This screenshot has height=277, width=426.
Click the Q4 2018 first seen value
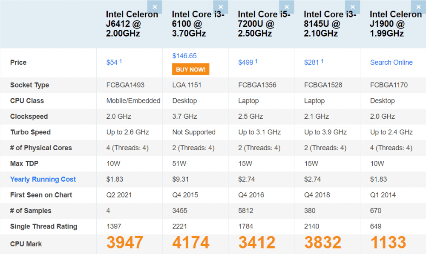pyautogui.click(x=317, y=195)
